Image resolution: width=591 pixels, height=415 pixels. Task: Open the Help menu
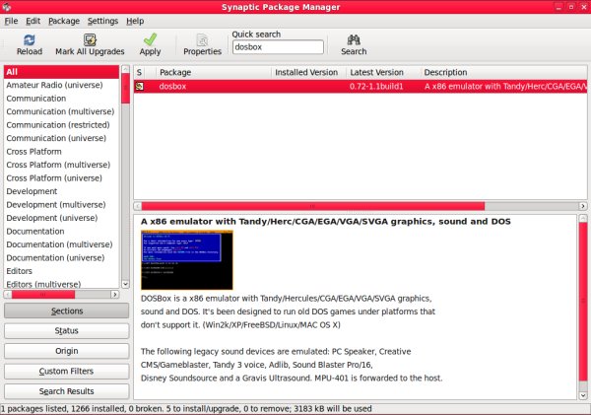tap(135, 21)
